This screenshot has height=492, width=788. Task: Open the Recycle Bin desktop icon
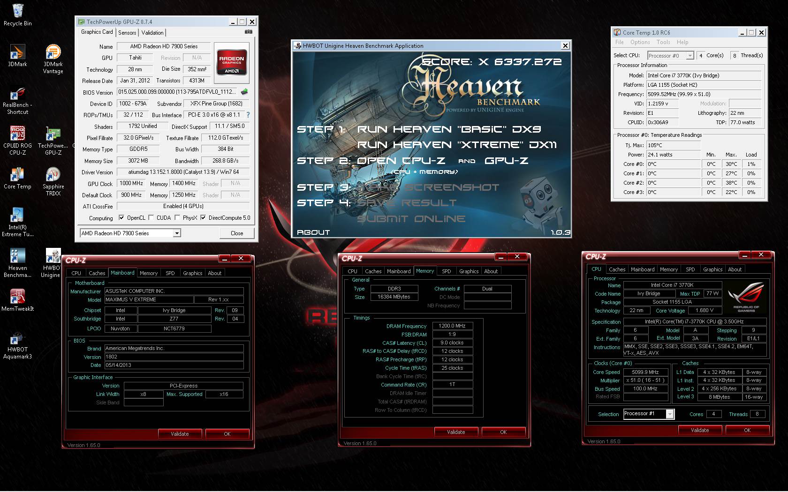(17, 15)
